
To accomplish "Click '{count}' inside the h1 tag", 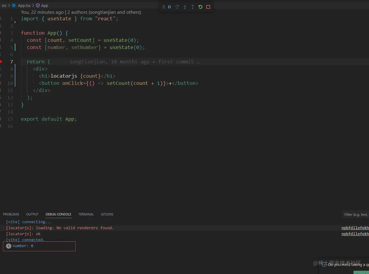I will pos(90,76).
